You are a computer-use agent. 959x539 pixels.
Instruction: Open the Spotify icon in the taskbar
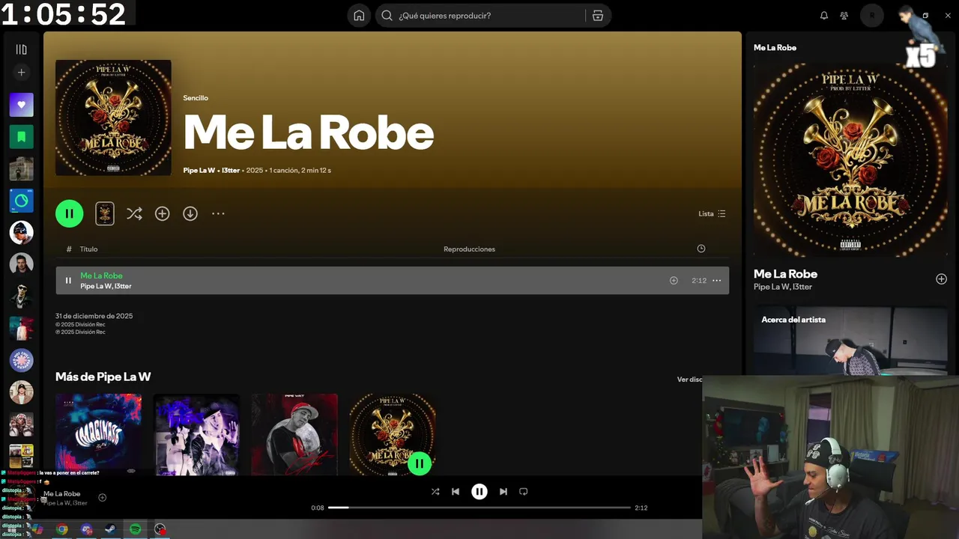(x=135, y=529)
